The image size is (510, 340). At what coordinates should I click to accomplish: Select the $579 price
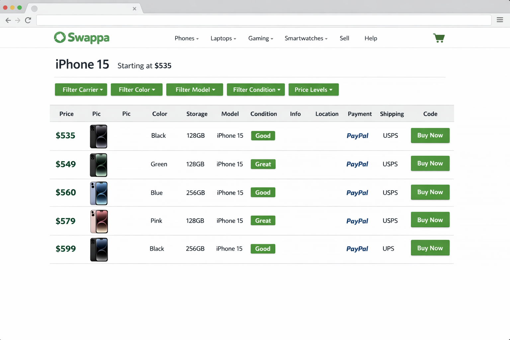coord(65,221)
